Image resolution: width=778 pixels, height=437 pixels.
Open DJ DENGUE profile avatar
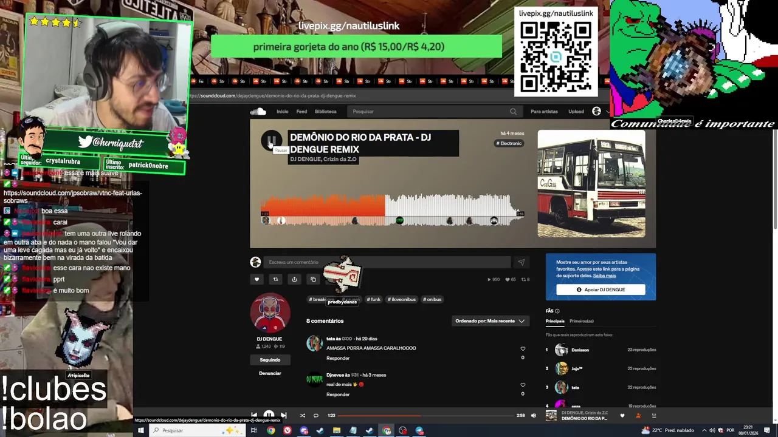click(270, 313)
